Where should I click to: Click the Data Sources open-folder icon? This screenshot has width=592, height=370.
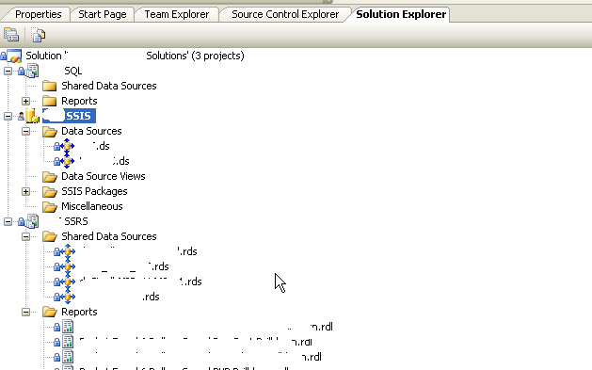[50, 132]
